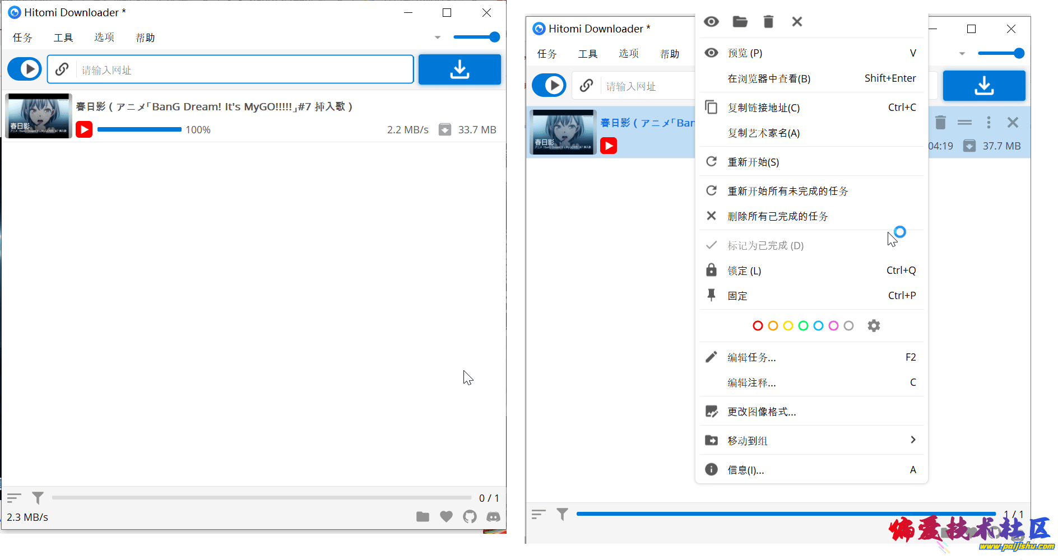Lock the task using 锁定 (L)

click(x=744, y=270)
